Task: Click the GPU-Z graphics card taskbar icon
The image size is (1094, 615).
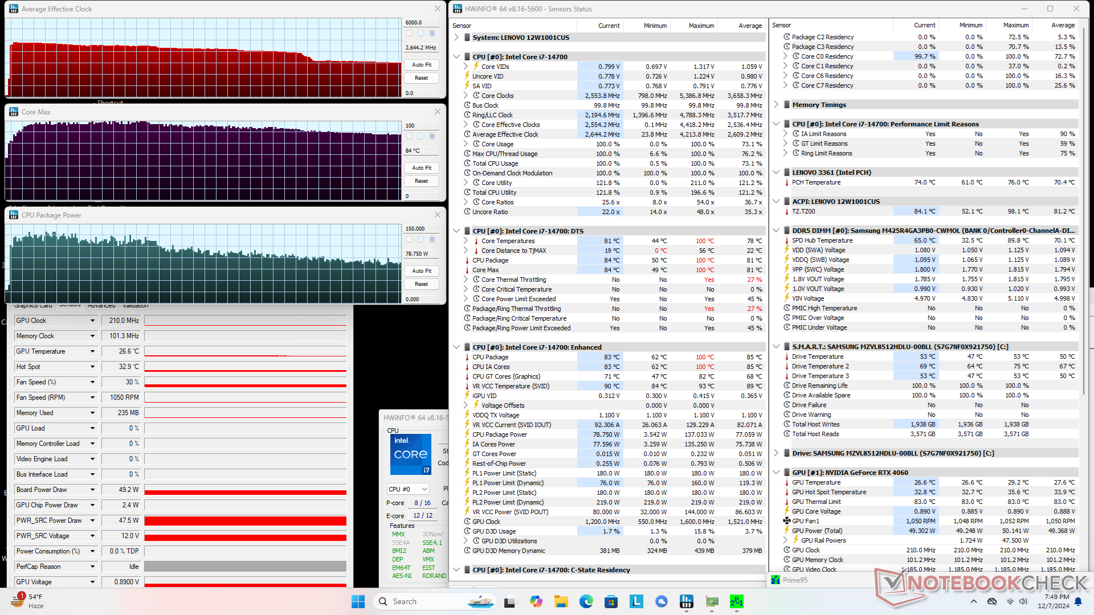Action: 712,601
